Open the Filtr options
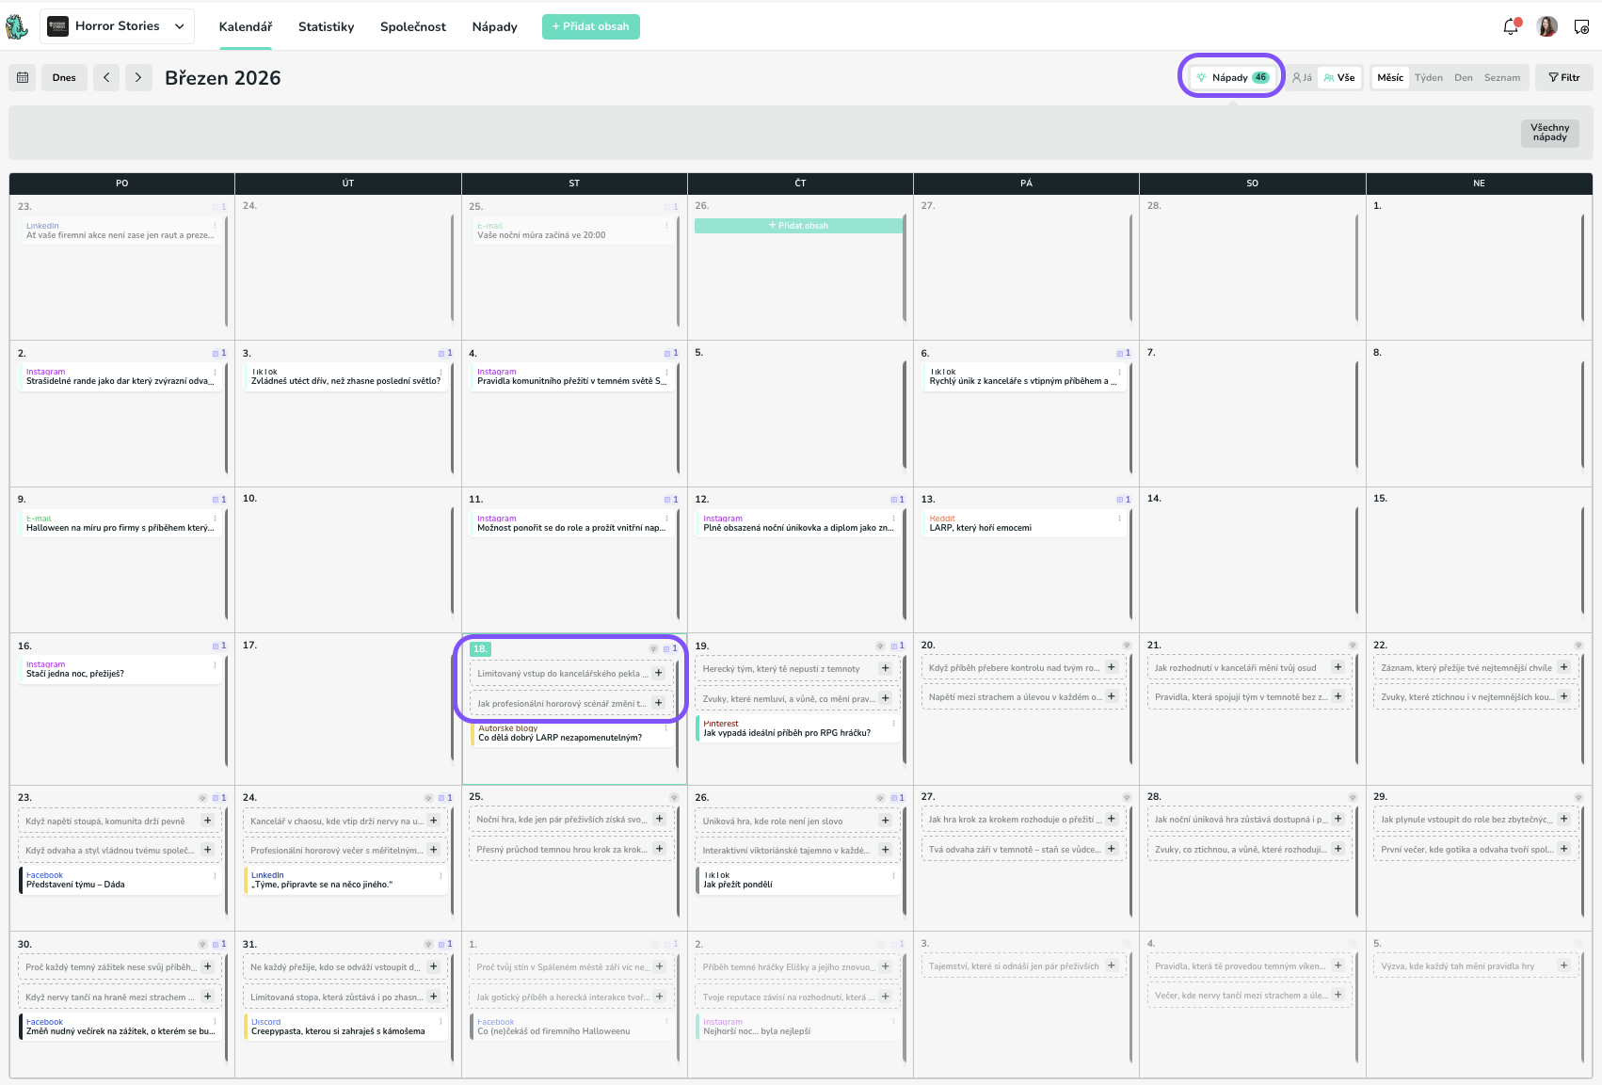Screen dimensions: 1602x1085 [1563, 78]
